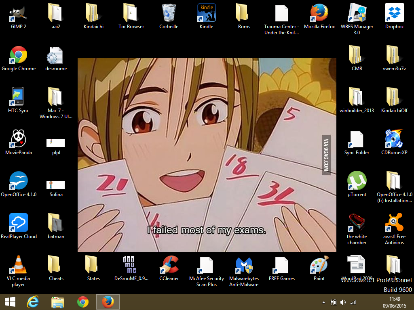This screenshot has width=414, height=310.
Task: Open the States folder
Action: coord(93,265)
